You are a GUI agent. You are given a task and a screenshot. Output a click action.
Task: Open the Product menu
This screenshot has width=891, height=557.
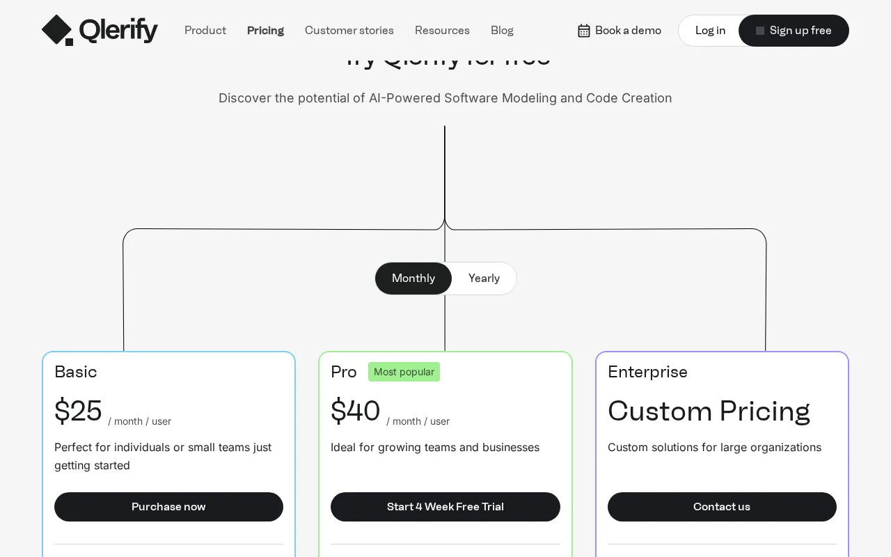[205, 31]
